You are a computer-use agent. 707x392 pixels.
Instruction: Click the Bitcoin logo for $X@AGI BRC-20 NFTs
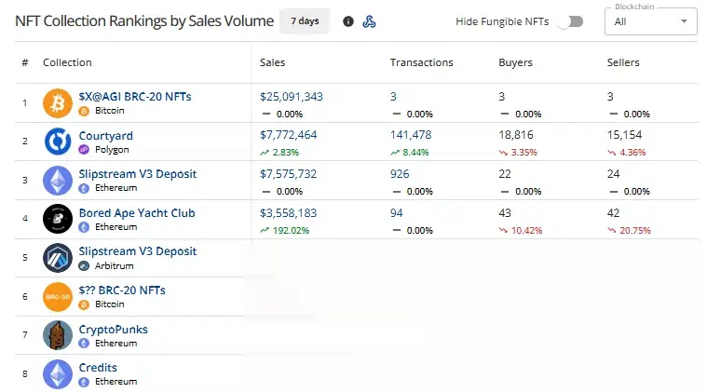tap(58, 103)
